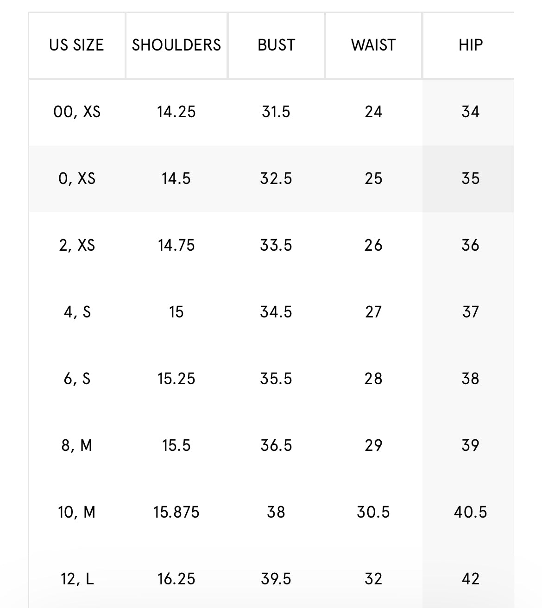This screenshot has width=542, height=608.
Task: Click the 39.5 bust value
Action: [276, 579]
